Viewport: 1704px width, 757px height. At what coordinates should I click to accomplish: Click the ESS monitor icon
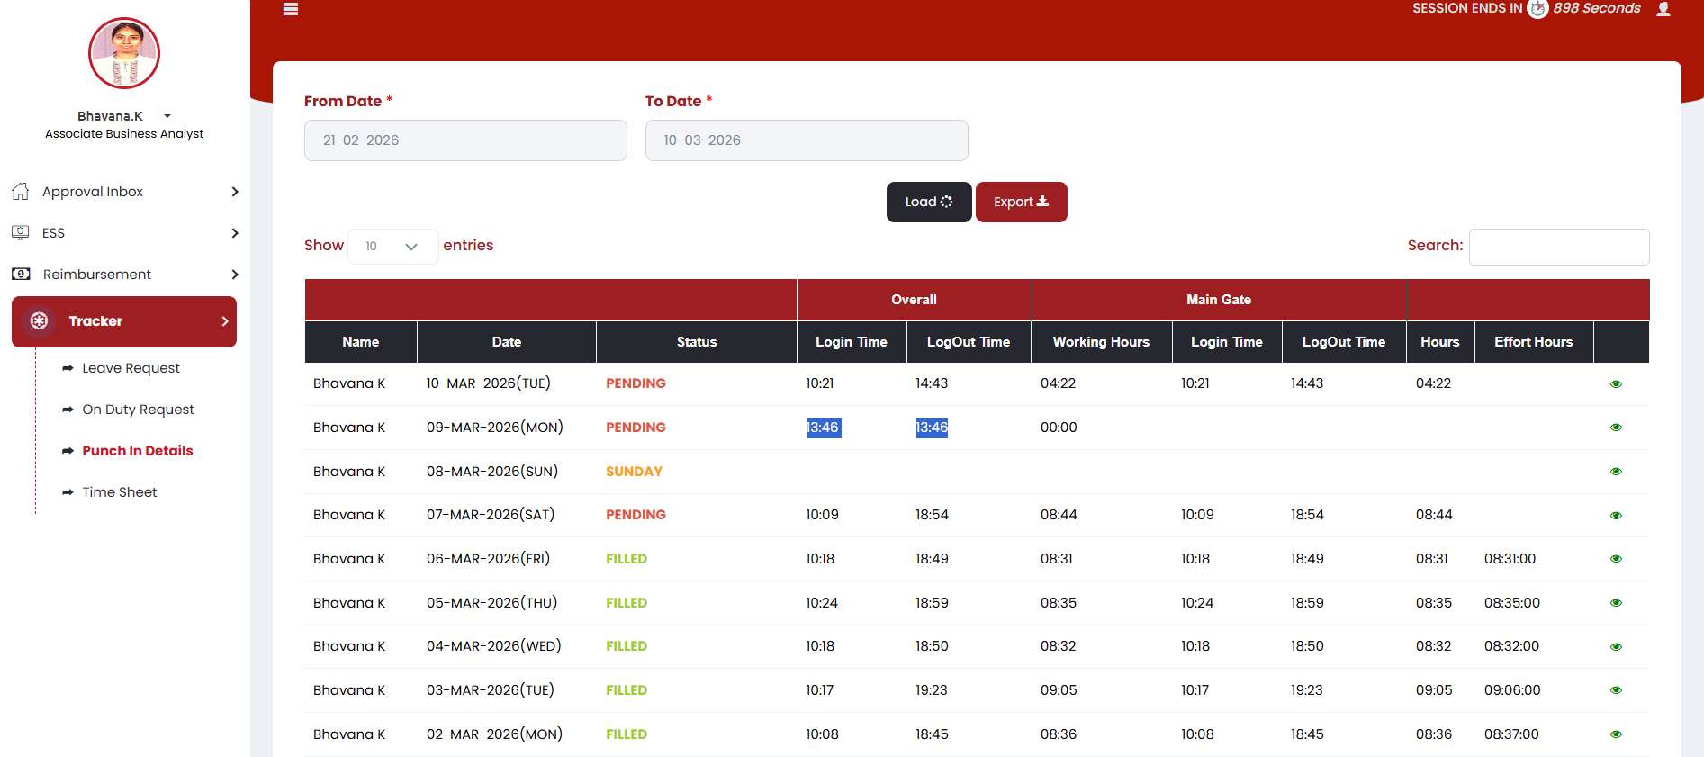(21, 233)
